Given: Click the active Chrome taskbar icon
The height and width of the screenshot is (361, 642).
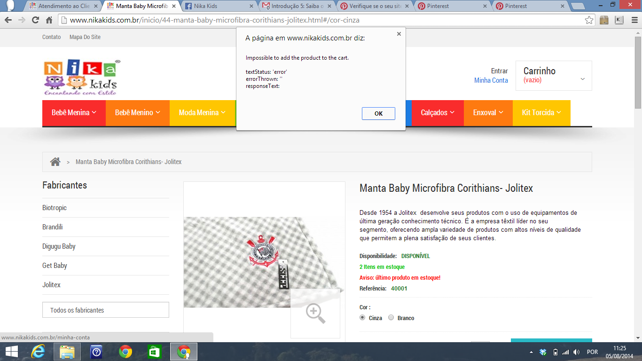Looking at the screenshot, I should point(184,352).
